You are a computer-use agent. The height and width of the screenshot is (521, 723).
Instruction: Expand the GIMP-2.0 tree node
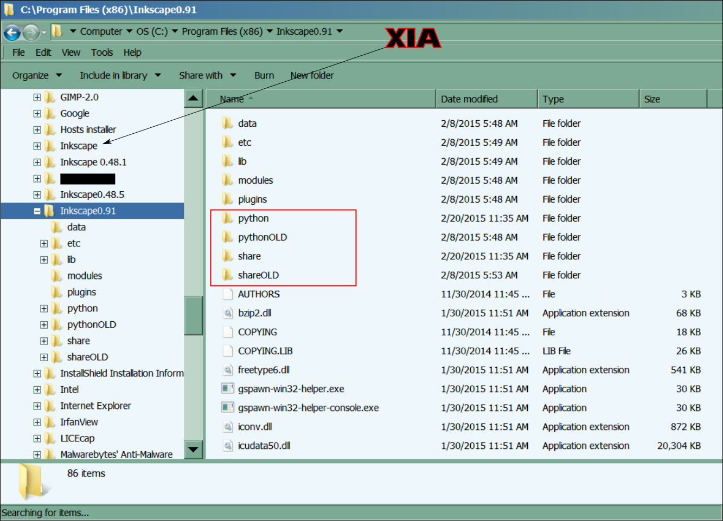(37, 97)
